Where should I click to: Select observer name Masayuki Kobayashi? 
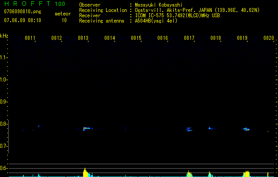pyautogui.click(x=159, y=5)
